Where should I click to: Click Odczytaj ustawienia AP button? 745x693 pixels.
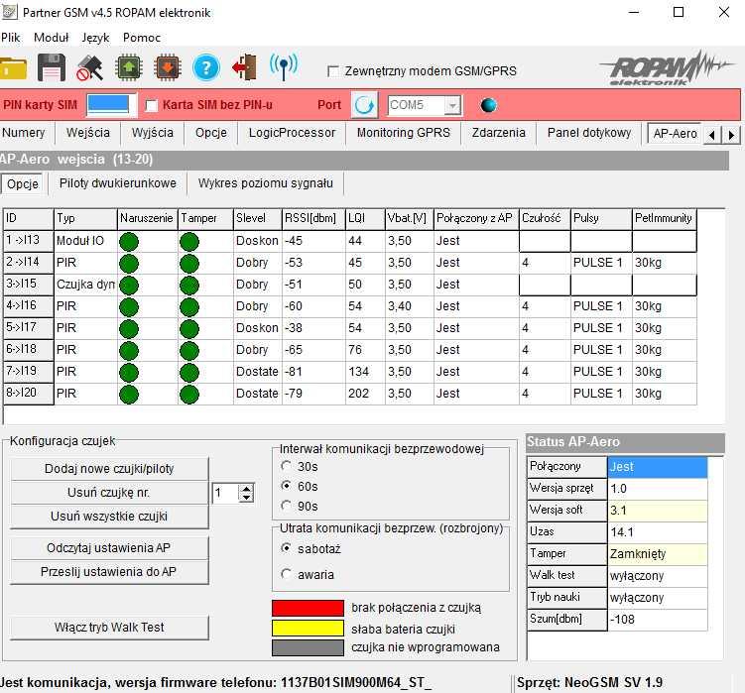point(109,548)
